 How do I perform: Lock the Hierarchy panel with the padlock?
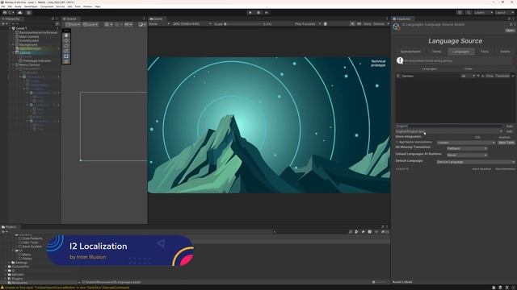click(53, 19)
